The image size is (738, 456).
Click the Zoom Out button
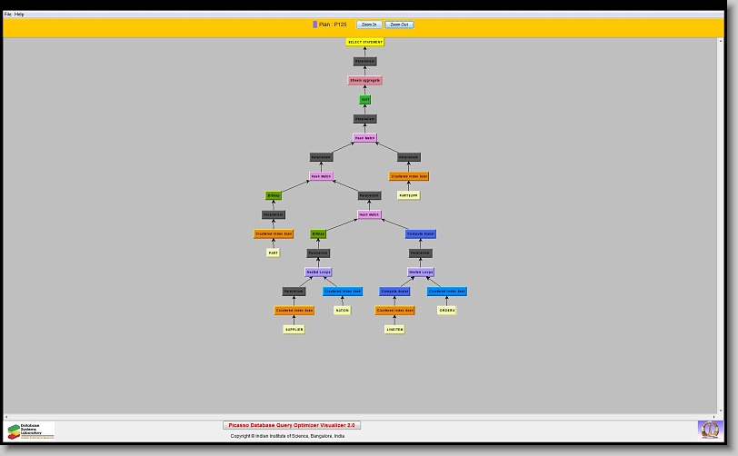pos(399,25)
